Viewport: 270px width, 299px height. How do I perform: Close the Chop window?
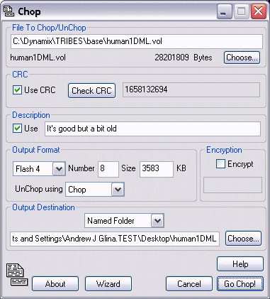[x=259, y=11]
